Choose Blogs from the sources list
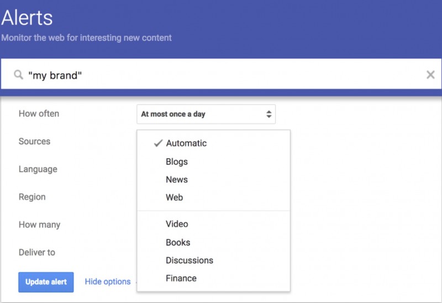The height and width of the screenshot is (303, 442). [177, 162]
